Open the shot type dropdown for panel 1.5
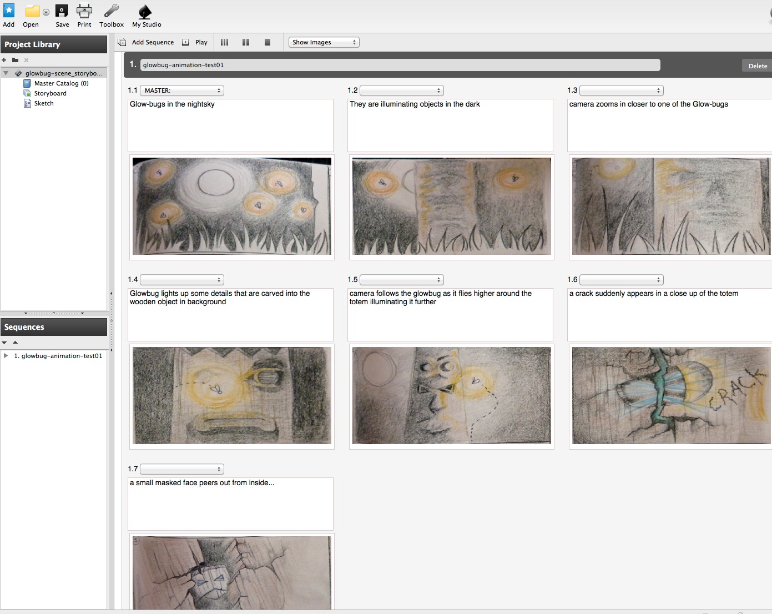 pos(401,280)
